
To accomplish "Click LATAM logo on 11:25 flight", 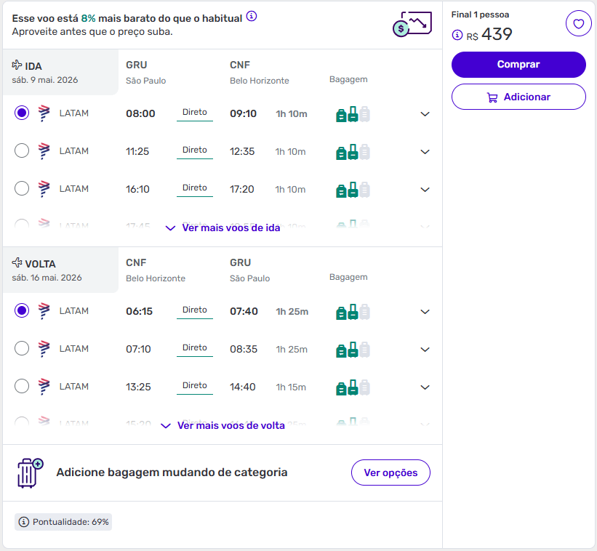I will (x=44, y=151).
